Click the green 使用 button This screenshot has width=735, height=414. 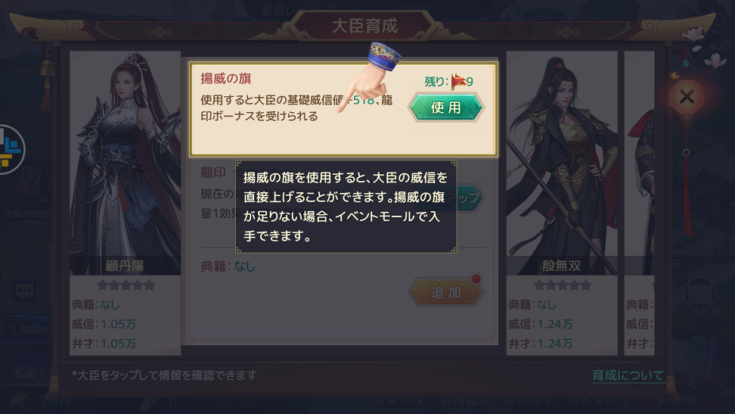(x=446, y=107)
